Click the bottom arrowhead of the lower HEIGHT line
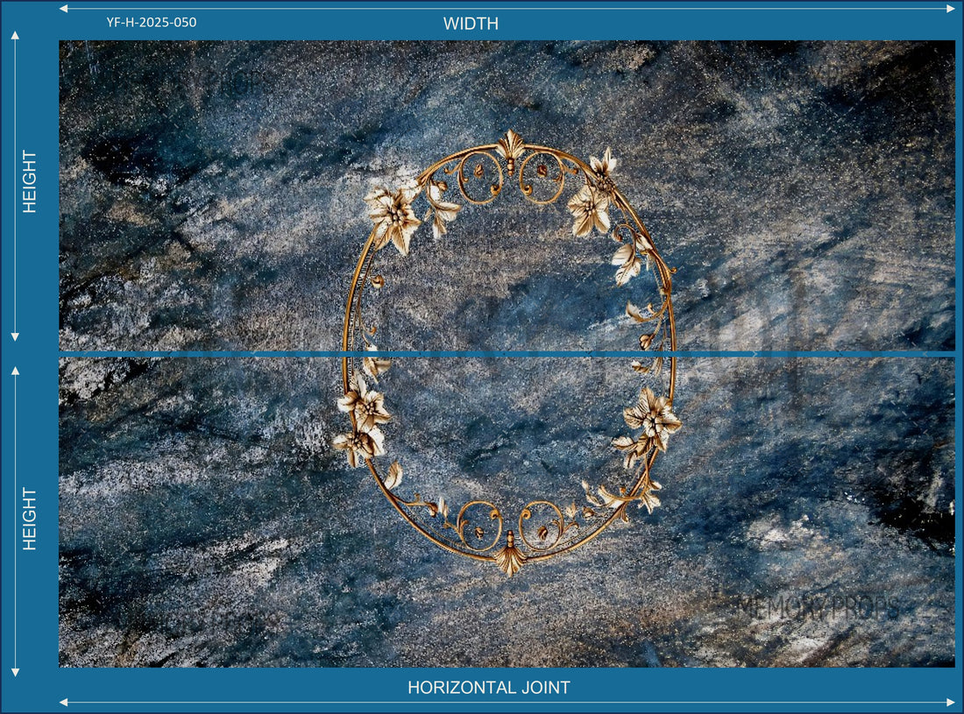This screenshot has width=964, height=714. [x=15, y=671]
